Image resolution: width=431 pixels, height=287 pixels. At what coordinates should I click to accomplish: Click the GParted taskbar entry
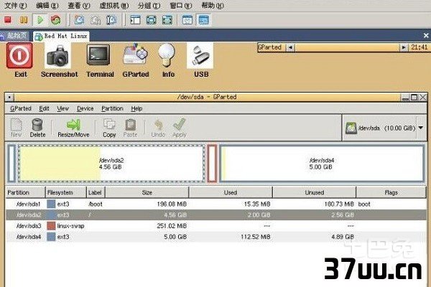click(270, 47)
